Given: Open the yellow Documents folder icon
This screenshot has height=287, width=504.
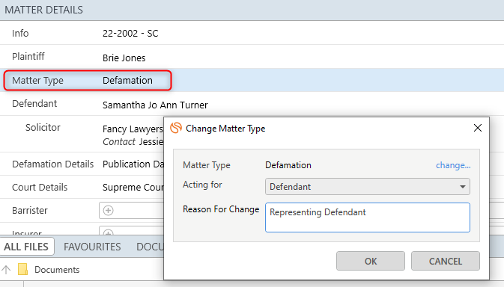Looking at the screenshot, I should point(22,269).
